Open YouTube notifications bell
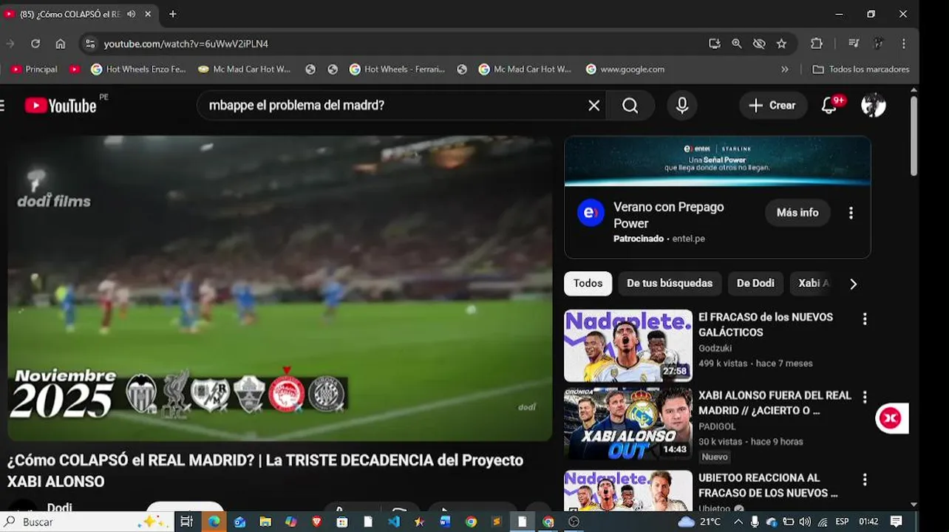 click(830, 106)
